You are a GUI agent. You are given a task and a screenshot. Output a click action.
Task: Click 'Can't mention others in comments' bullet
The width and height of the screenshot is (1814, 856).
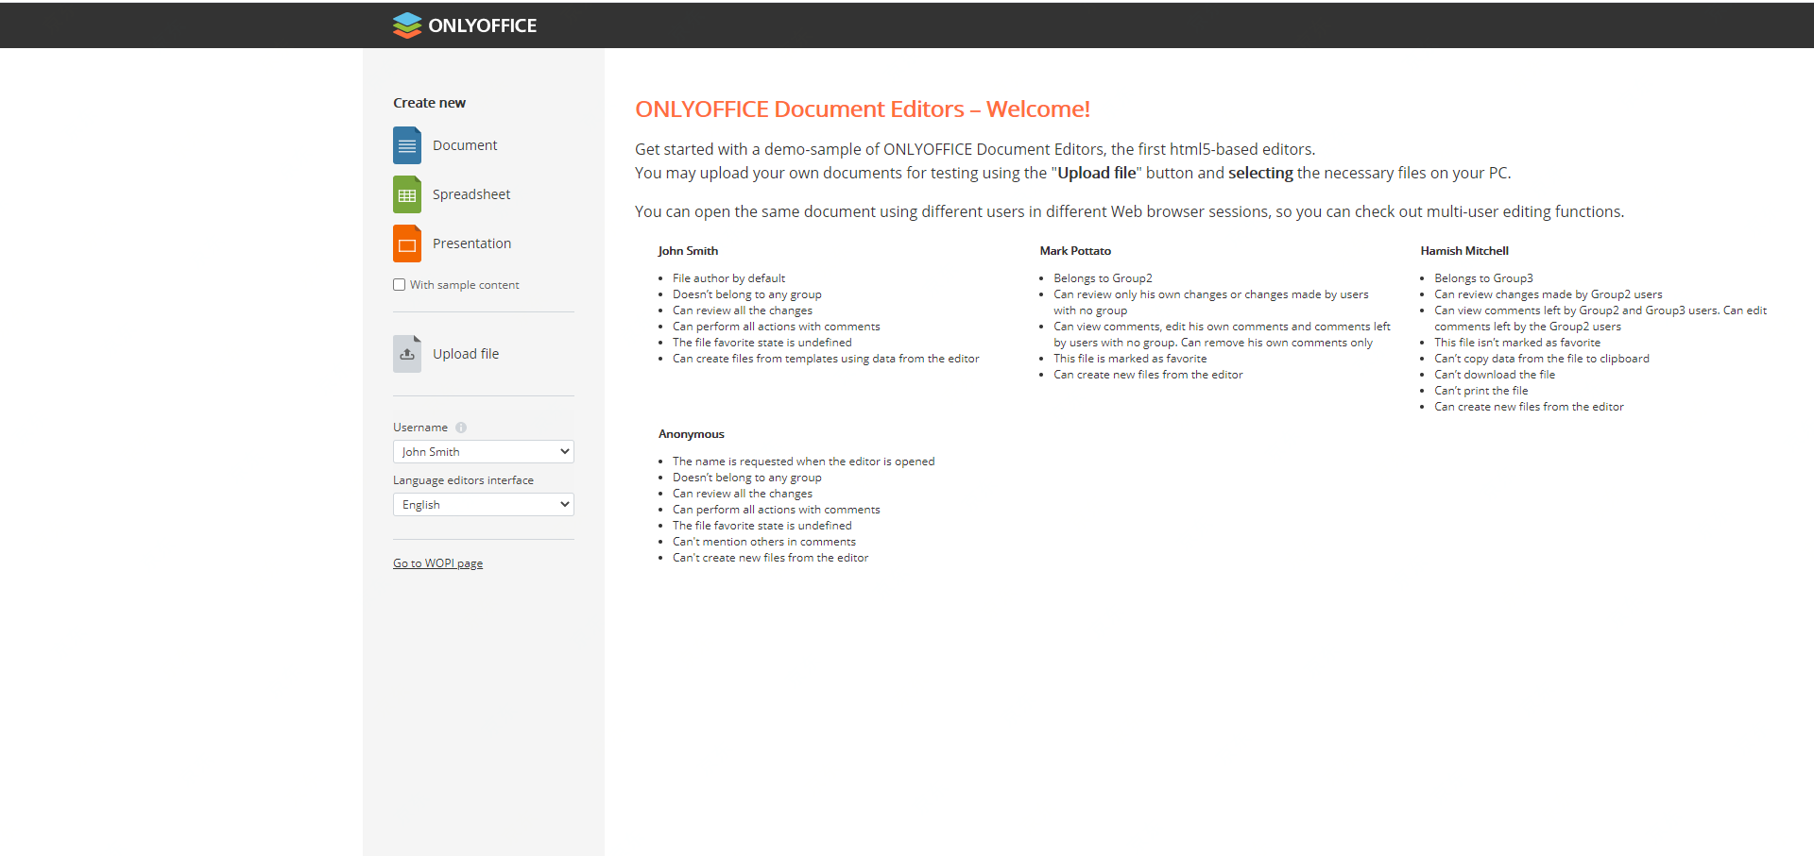[764, 542]
